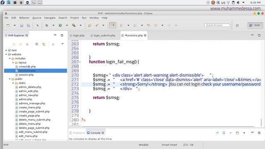Collapse the login_fail_msg function at line 267
The image size is (265, 149).
(x=80, y=62)
